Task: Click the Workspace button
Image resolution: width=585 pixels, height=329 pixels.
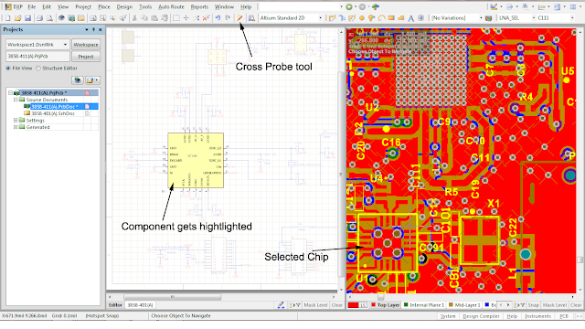Action: (x=86, y=45)
